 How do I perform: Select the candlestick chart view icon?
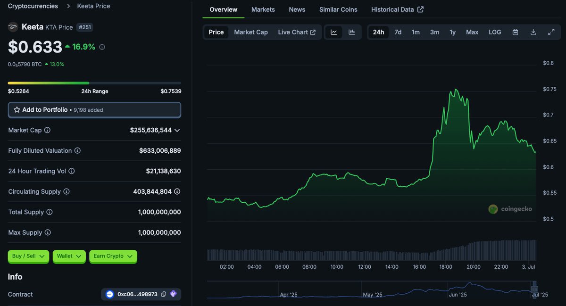[x=351, y=32]
